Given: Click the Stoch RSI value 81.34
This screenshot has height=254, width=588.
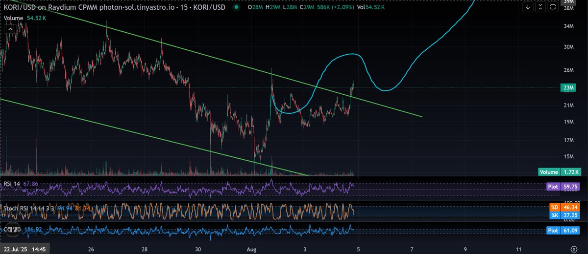Looking at the screenshot, I should [x=82, y=210].
